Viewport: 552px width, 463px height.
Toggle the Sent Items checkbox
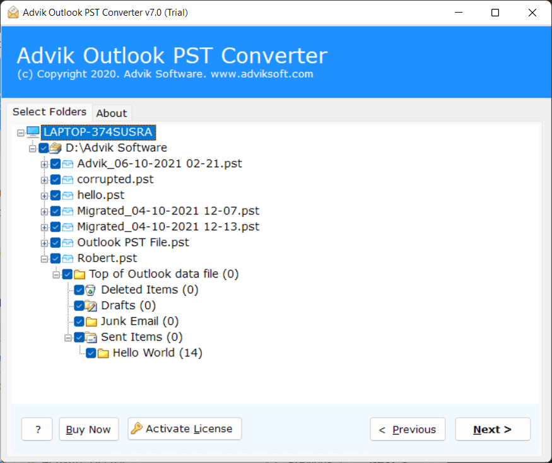point(79,337)
